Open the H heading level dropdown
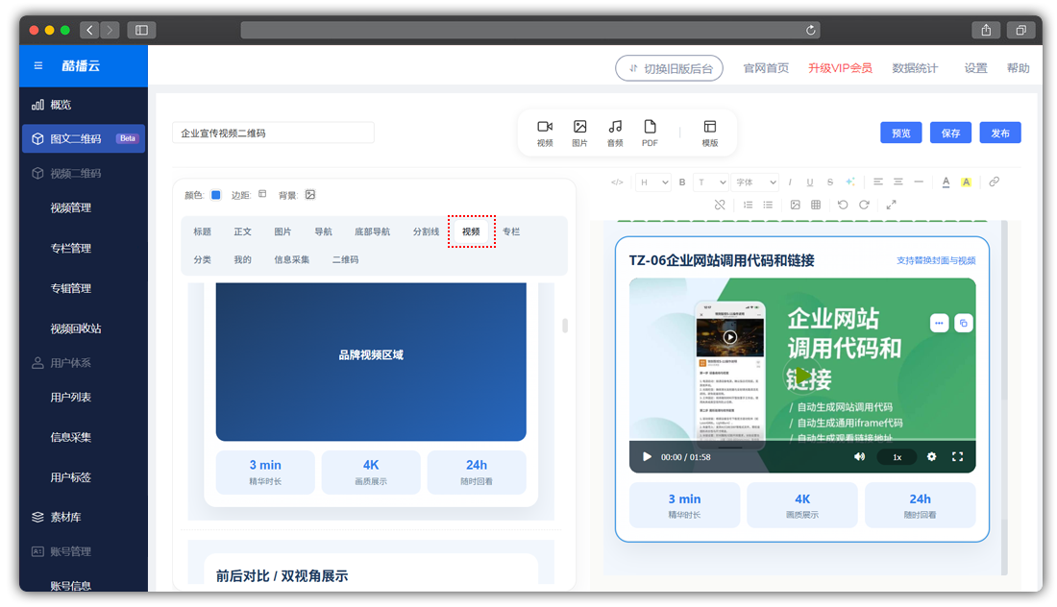 [654, 182]
